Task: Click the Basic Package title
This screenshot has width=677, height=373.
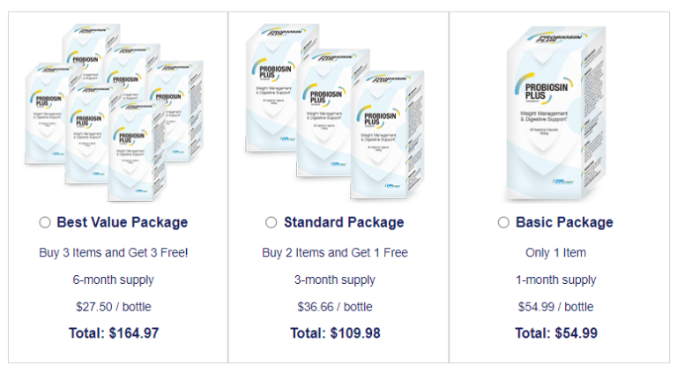Action: point(564,222)
